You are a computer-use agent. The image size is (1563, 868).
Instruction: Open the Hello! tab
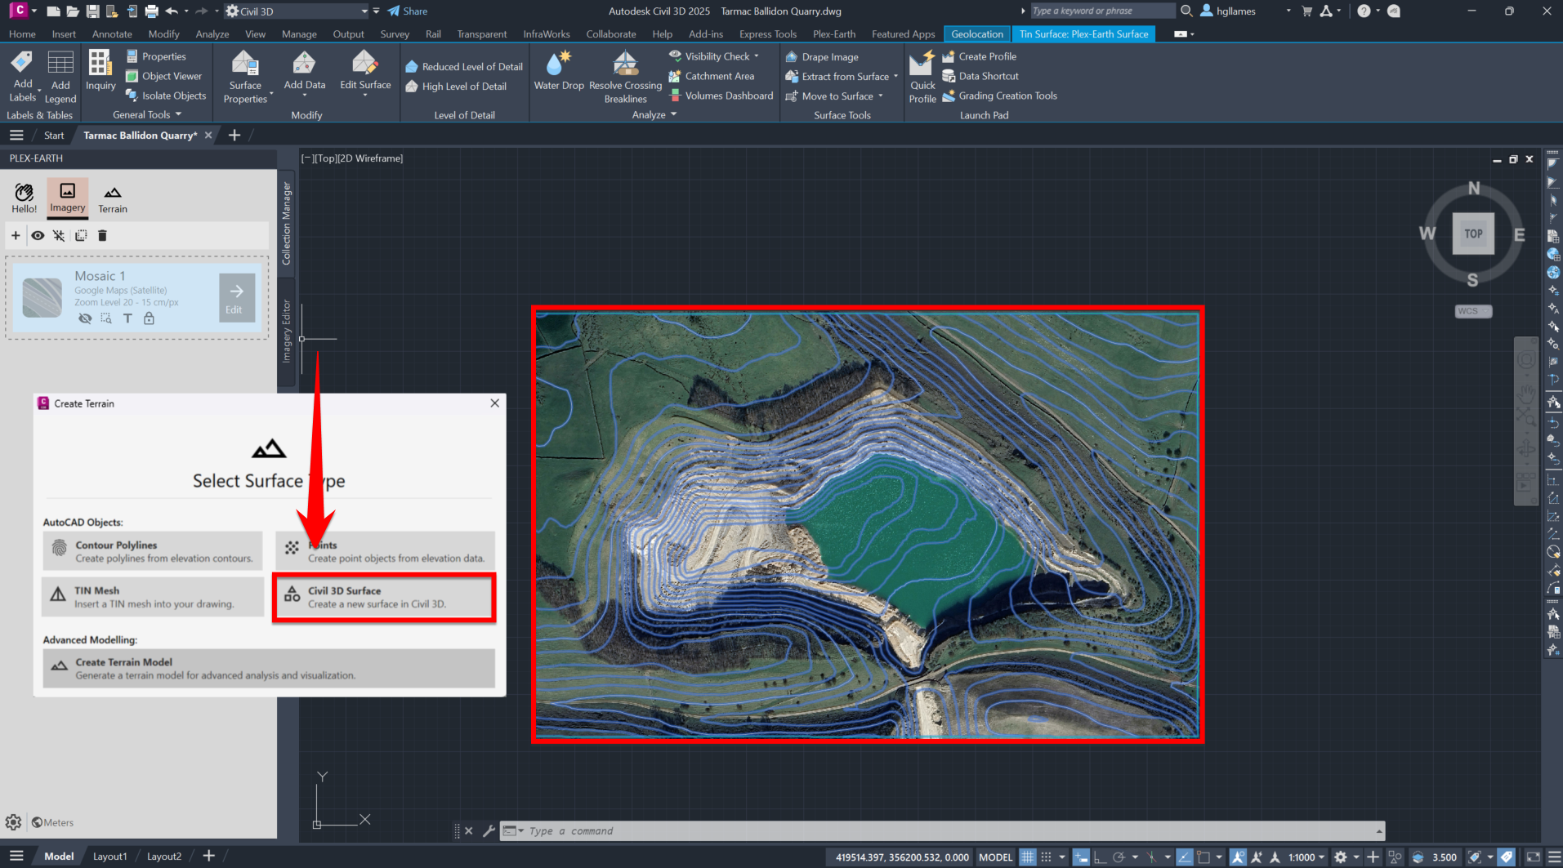click(x=25, y=198)
